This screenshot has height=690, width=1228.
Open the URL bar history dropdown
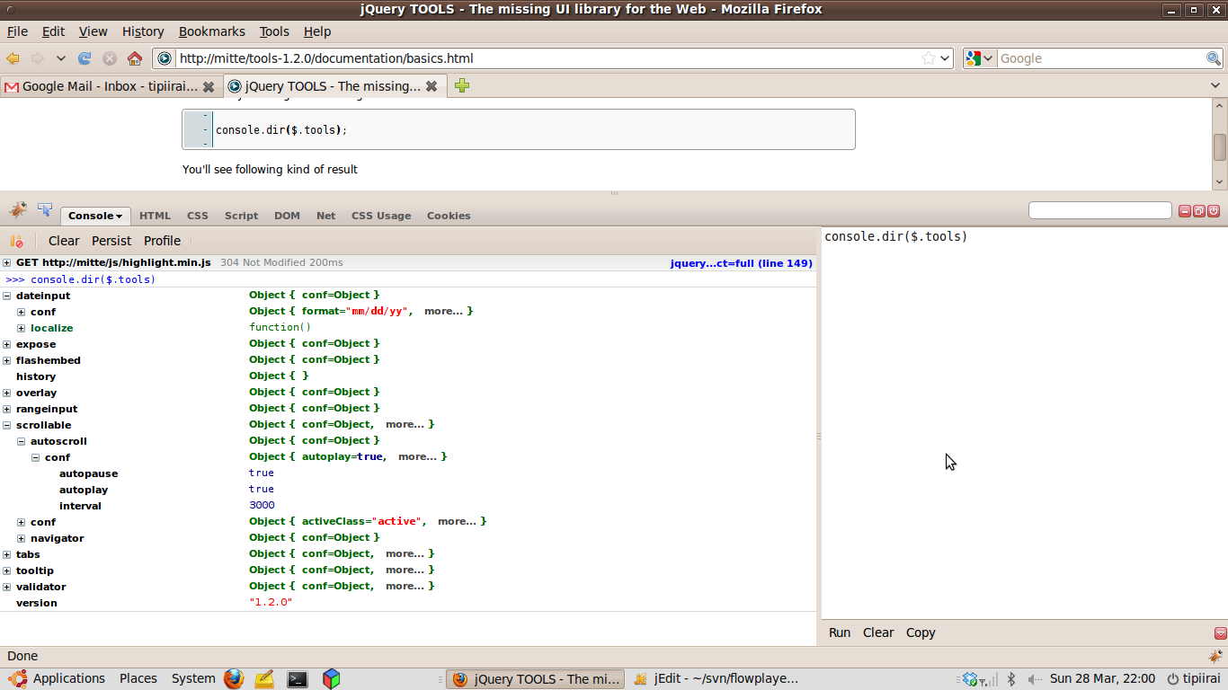(x=945, y=58)
